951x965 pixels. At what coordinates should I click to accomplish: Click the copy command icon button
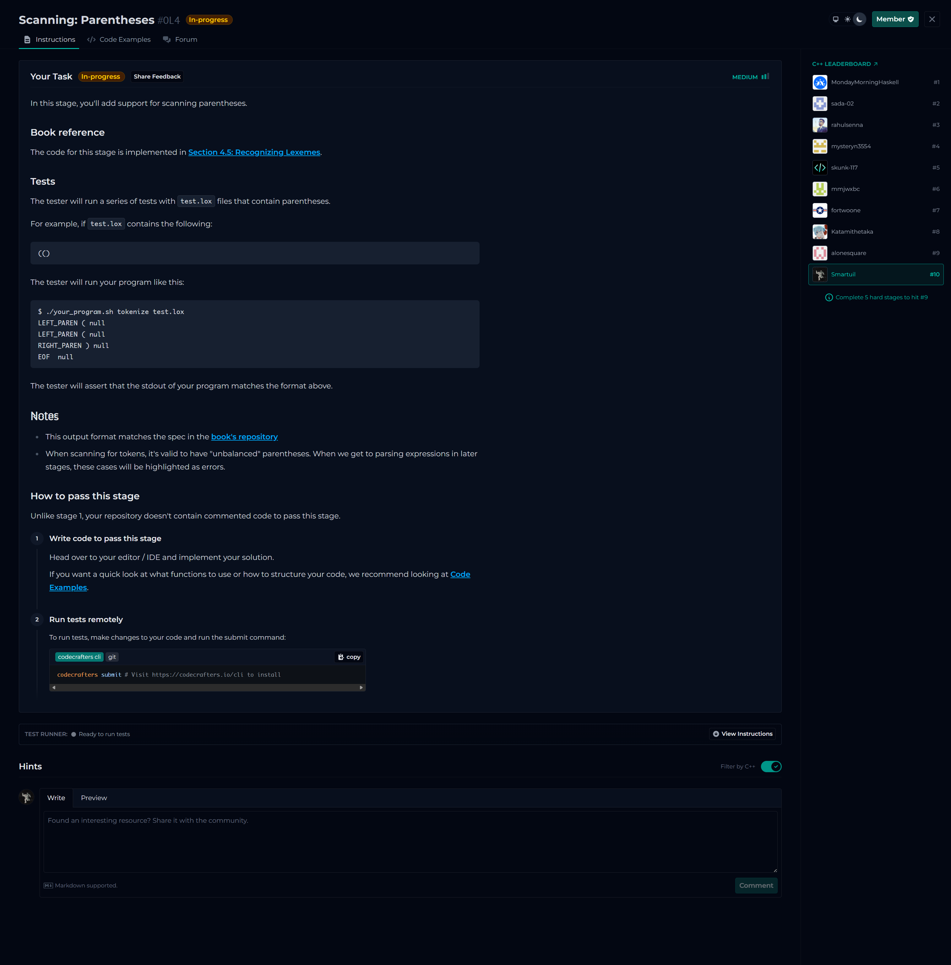tap(349, 657)
